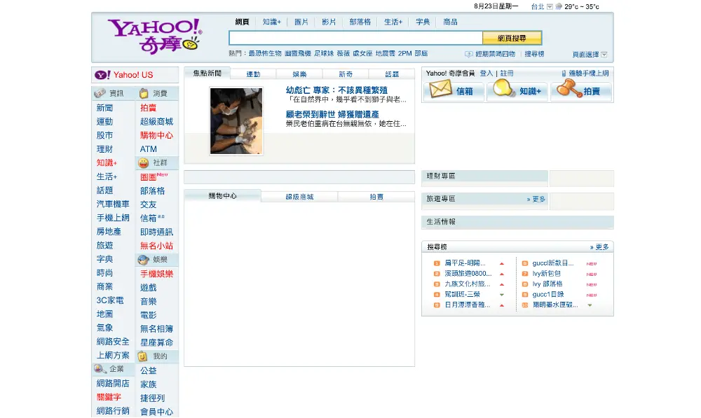The image size is (701, 418).
Task: Switch to the 話題 news tab
Action: point(392,74)
